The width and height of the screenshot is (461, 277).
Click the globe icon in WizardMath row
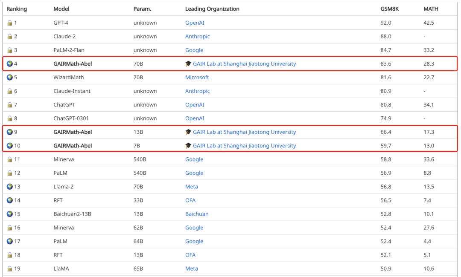10,78
